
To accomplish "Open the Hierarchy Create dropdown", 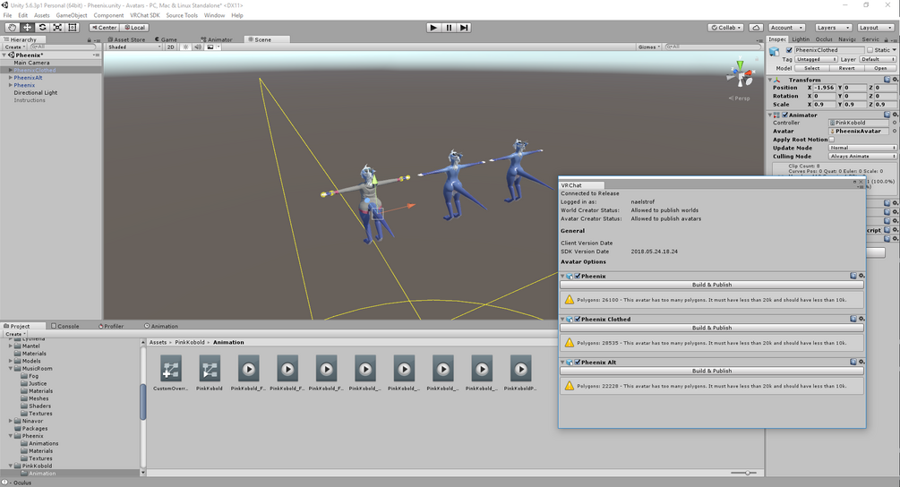I will tap(14, 47).
